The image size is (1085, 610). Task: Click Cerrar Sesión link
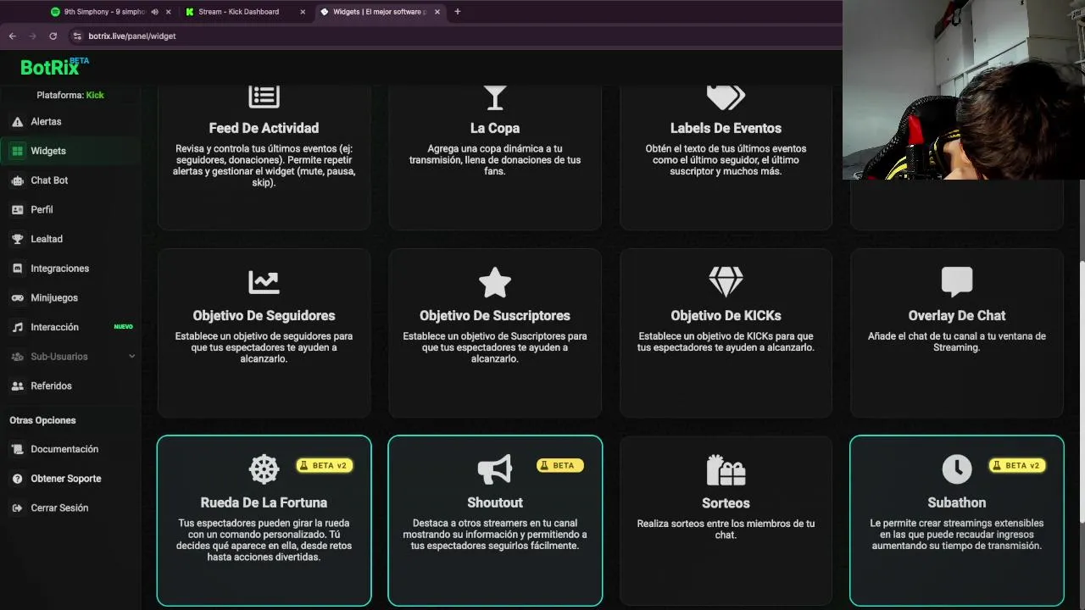click(59, 508)
